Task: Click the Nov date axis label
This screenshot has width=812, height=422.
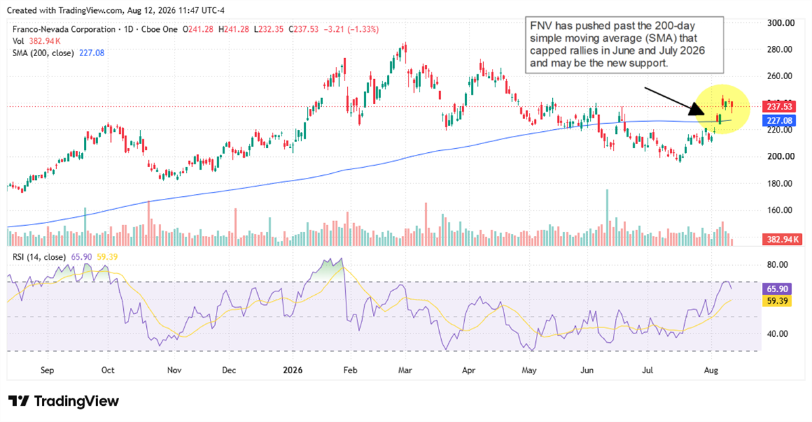Action: click(x=174, y=371)
